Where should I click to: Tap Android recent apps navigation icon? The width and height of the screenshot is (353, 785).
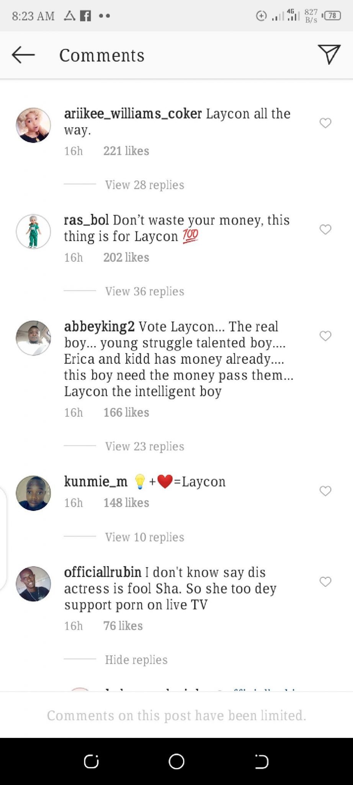coord(92,762)
